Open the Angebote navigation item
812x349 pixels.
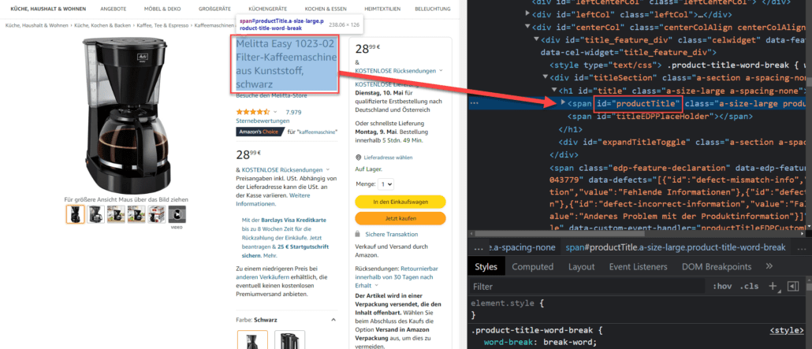(113, 9)
